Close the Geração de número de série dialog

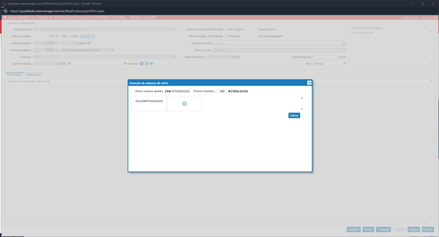pyautogui.click(x=309, y=83)
